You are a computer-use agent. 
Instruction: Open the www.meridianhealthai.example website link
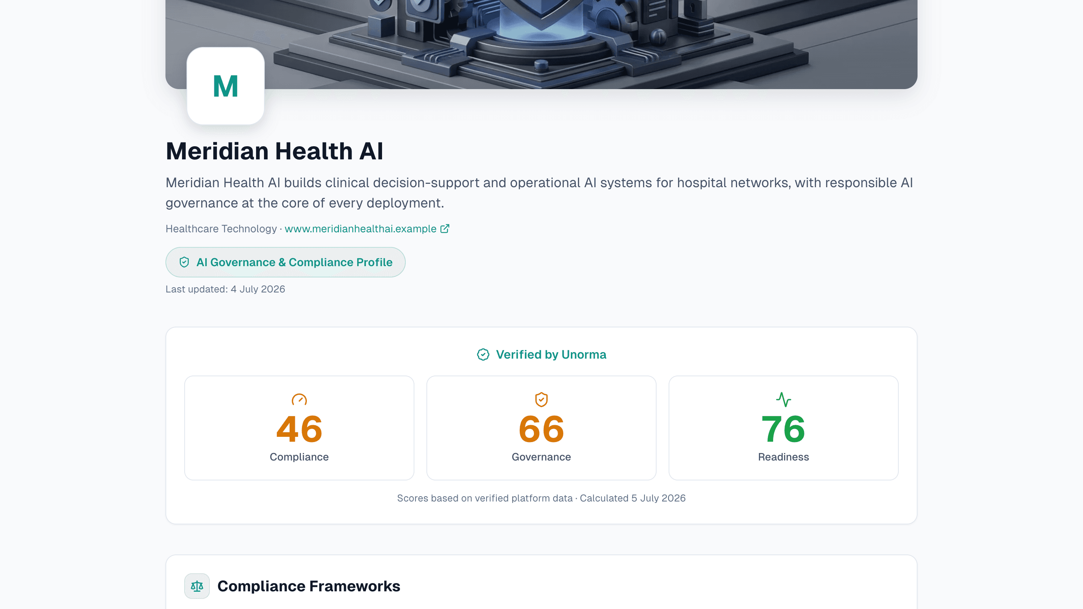(x=360, y=229)
